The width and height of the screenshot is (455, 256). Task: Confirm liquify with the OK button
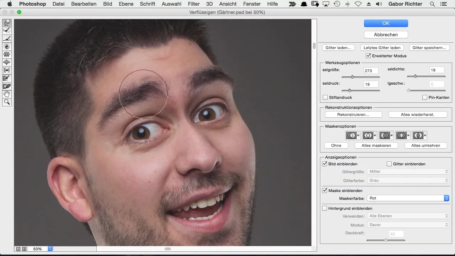click(x=386, y=23)
